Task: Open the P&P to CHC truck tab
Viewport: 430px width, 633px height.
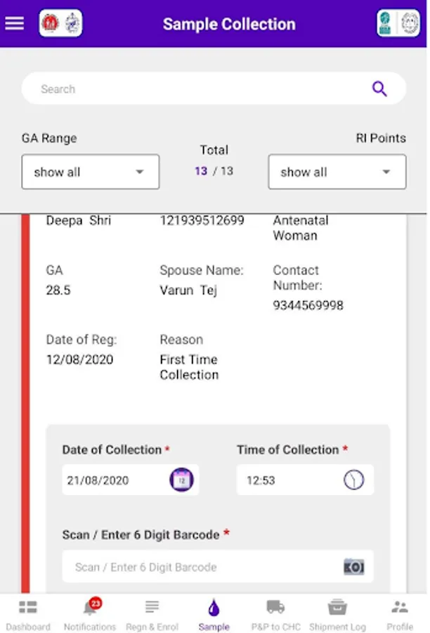Action: pyautogui.click(x=275, y=613)
